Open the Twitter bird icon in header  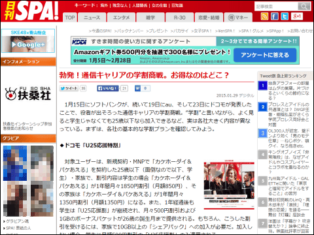point(285,16)
